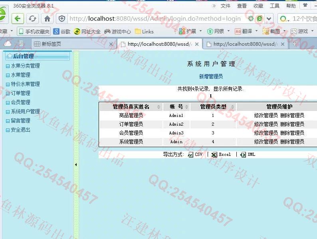Open the 收藏 menu
This screenshot has width=317, height=239.
(x=258, y=6)
